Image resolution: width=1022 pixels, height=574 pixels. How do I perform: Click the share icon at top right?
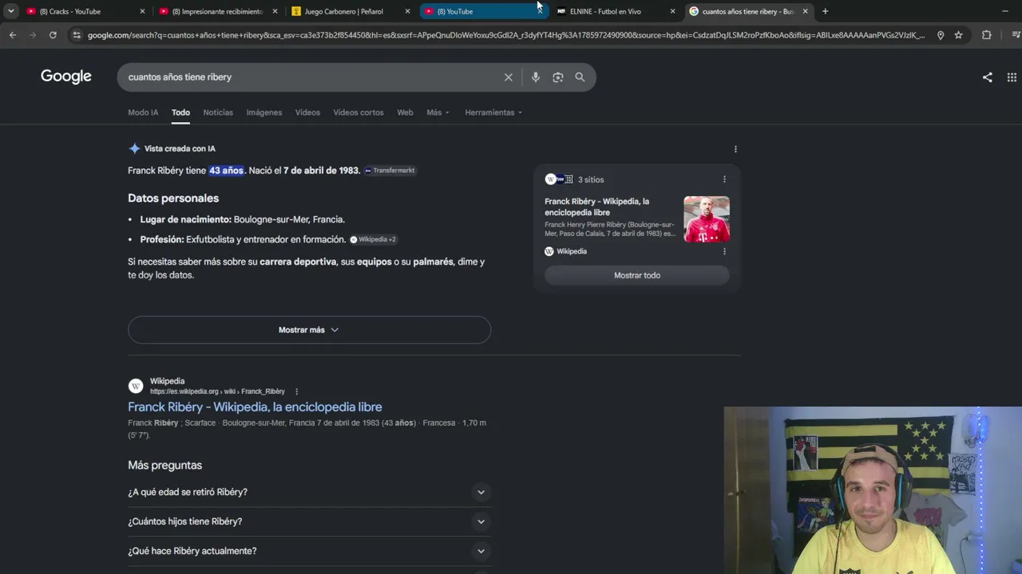988,77
